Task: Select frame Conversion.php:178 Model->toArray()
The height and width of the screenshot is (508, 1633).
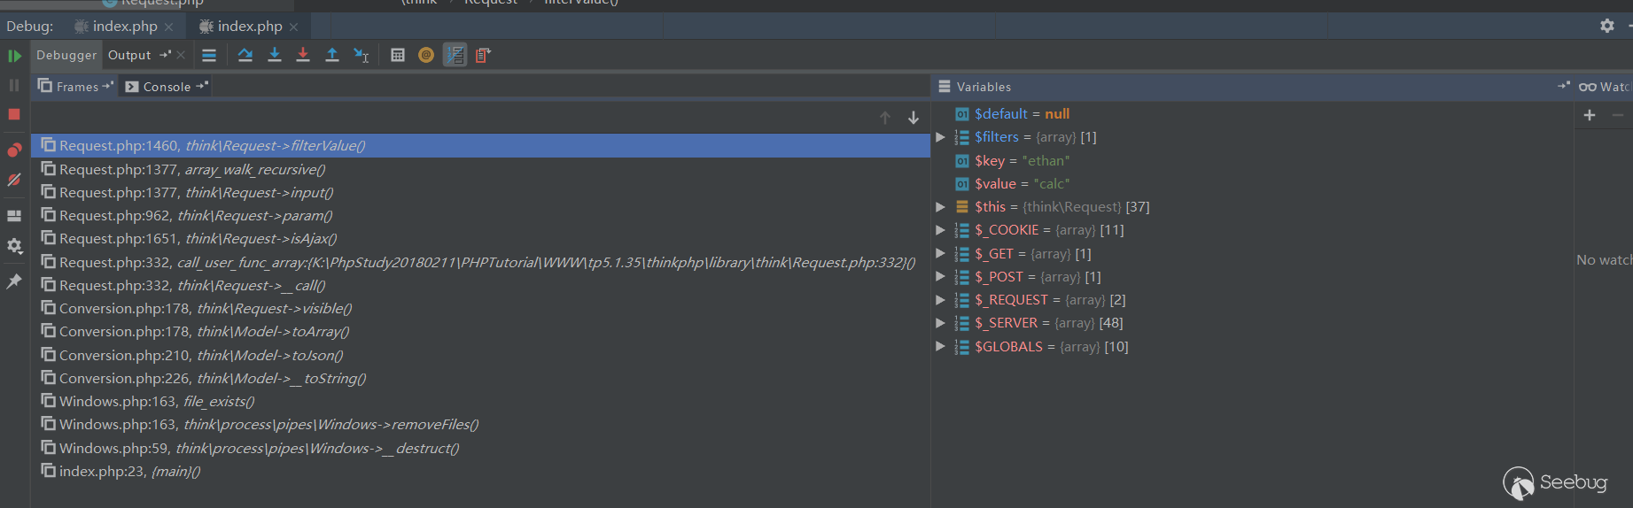Action: click(x=480, y=331)
